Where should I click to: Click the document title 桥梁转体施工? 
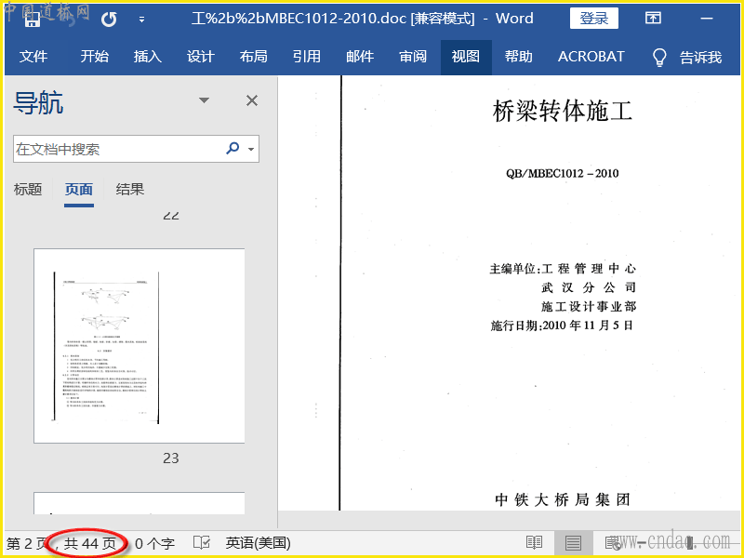[x=563, y=111]
